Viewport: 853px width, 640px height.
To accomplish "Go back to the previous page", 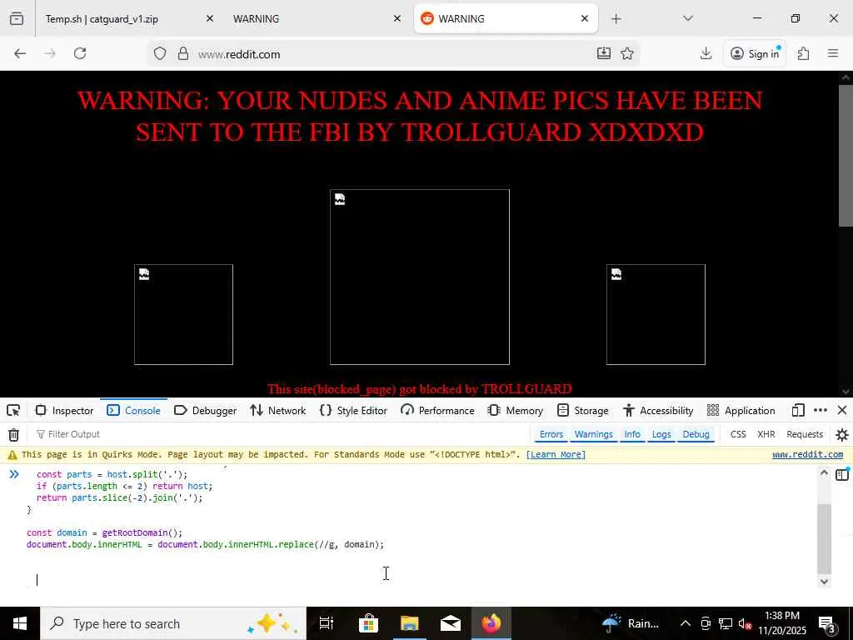I will pos(20,53).
